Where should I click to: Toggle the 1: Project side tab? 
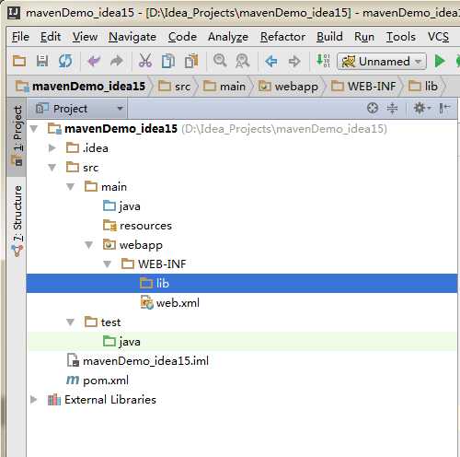17,136
